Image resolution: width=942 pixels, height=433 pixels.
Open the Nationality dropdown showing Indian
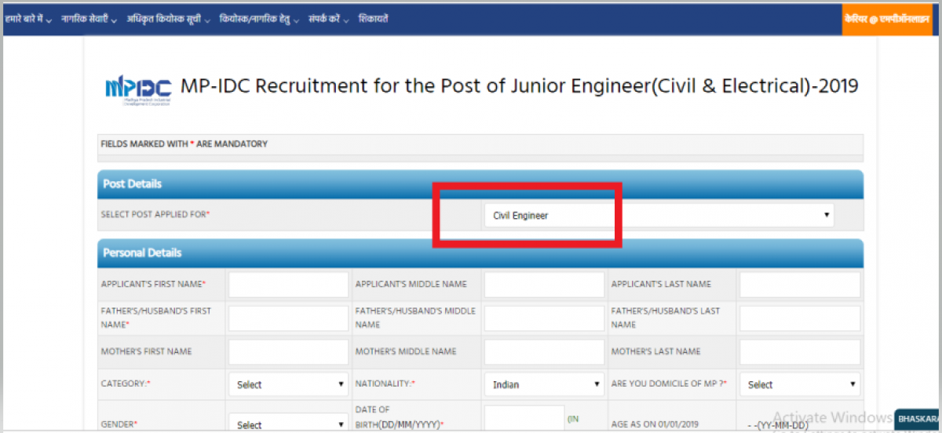[x=543, y=384]
